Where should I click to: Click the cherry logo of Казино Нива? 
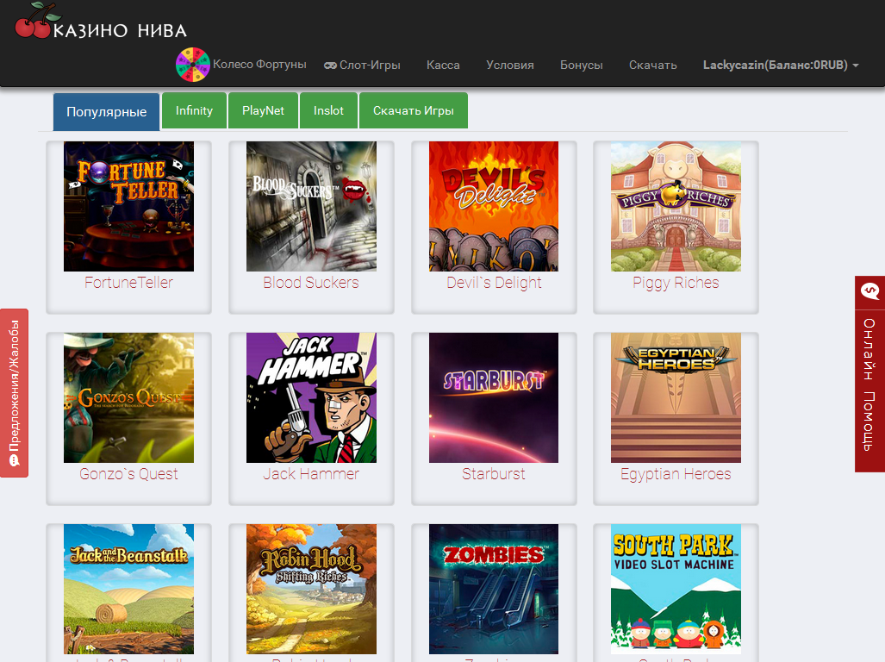pos(34,22)
